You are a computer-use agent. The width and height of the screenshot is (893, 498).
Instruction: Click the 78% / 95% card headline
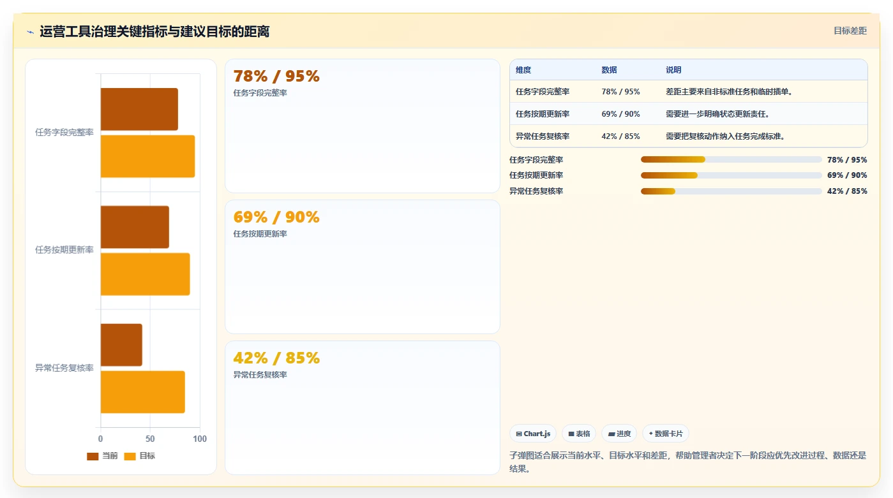tap(276, 77)
